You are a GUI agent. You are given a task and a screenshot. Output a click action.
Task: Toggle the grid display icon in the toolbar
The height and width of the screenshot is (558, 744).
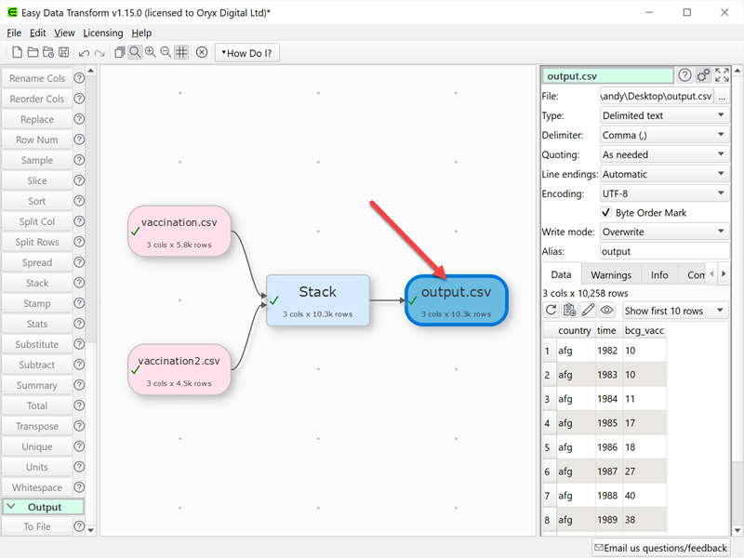[x=182, y=53]
